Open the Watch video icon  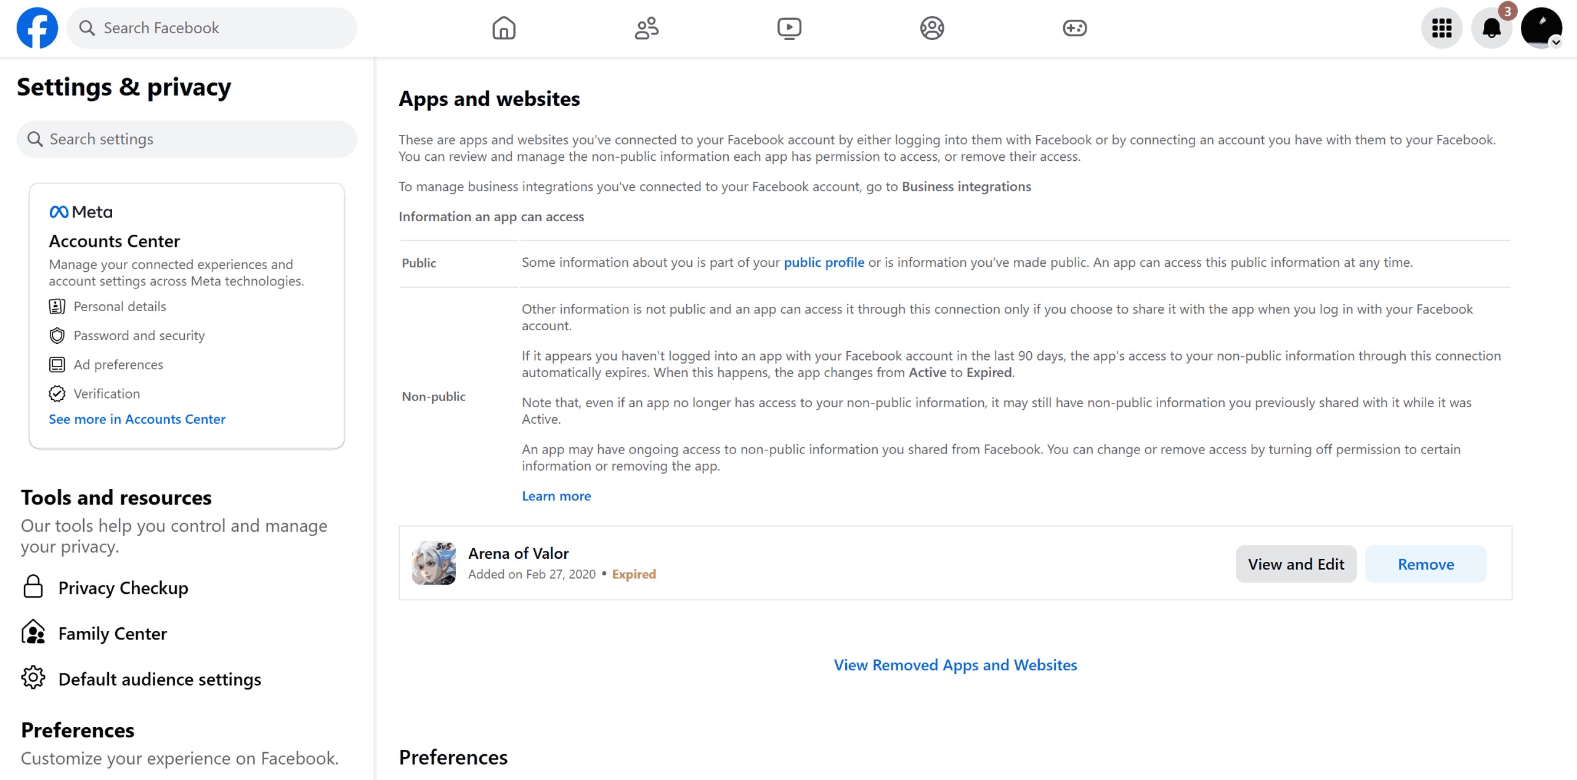coord(789,28)
